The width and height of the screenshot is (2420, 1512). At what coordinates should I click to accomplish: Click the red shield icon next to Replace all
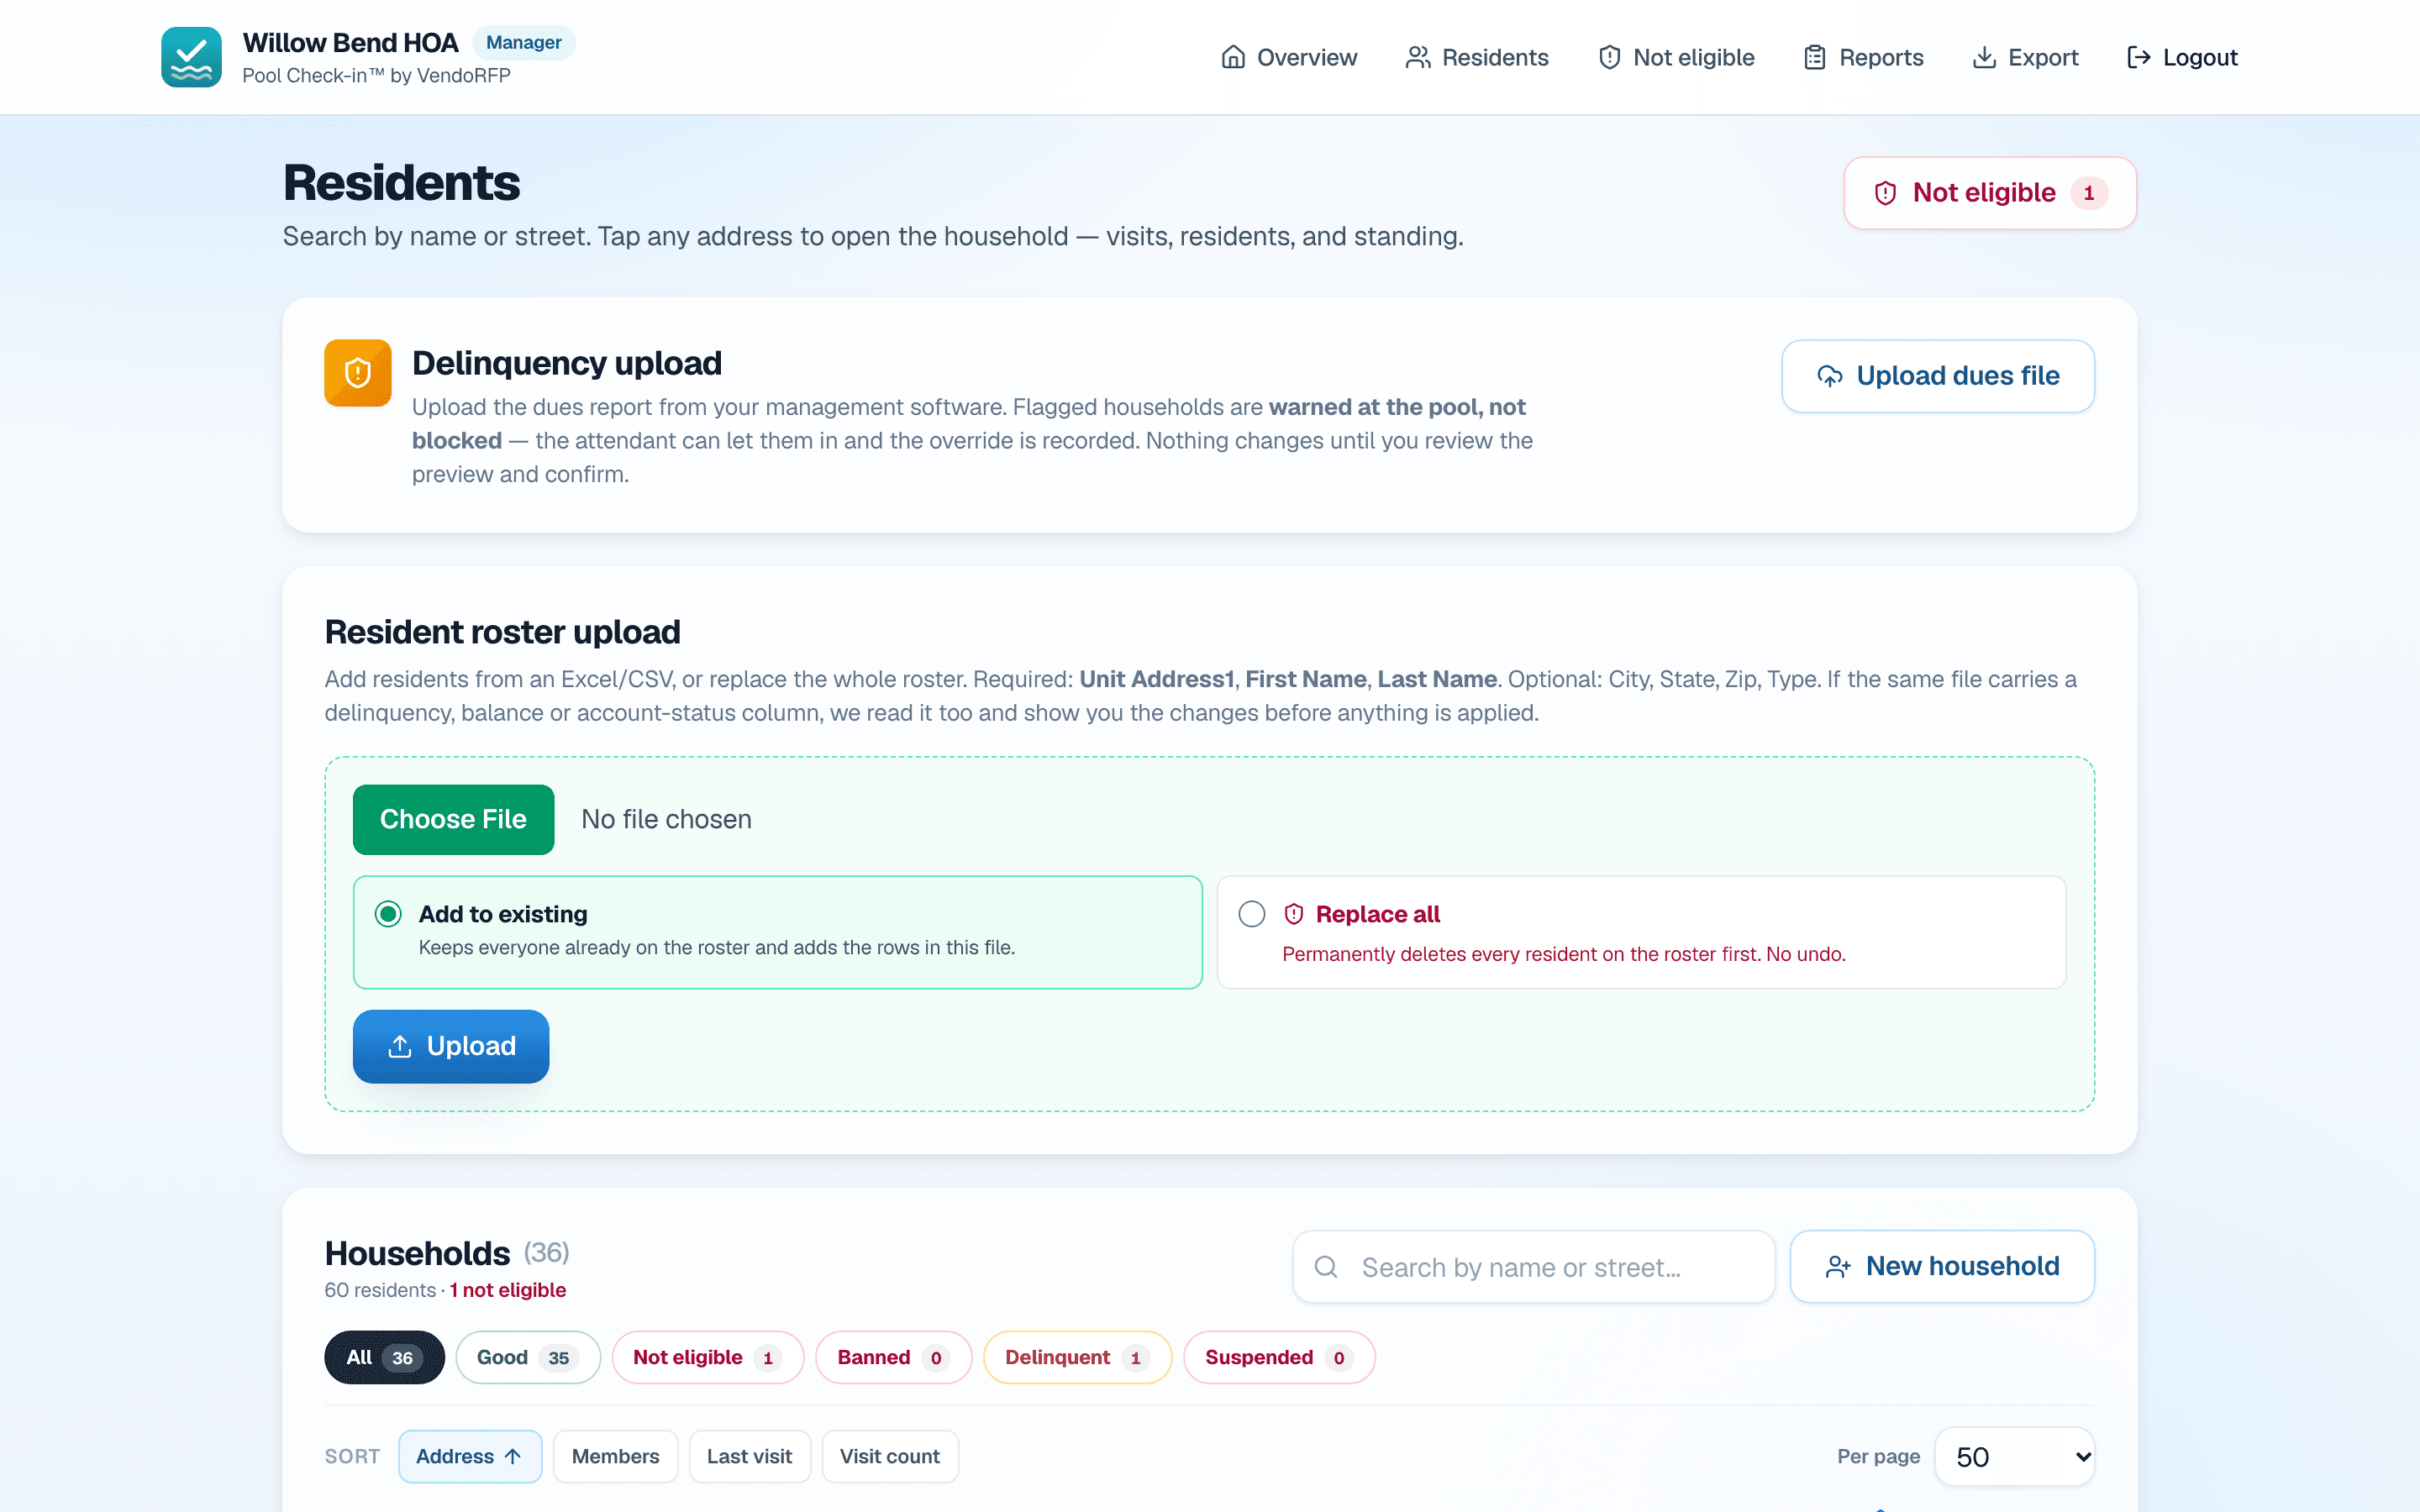[1294, 914]
